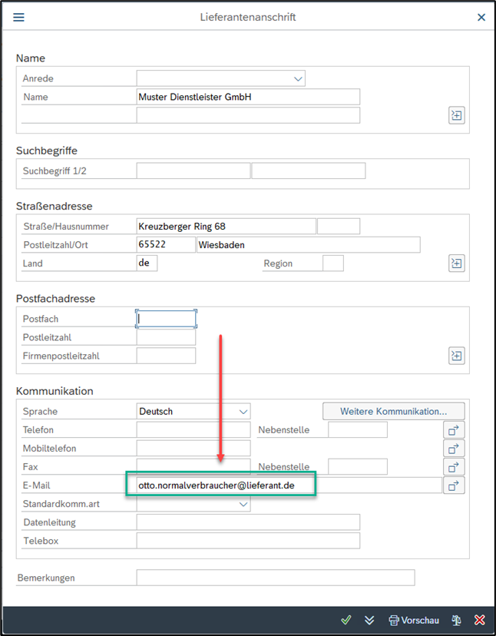Screen dimensions: 496x636
Task: Expand additional Straßenadresse fields
Action: [457, 263]
